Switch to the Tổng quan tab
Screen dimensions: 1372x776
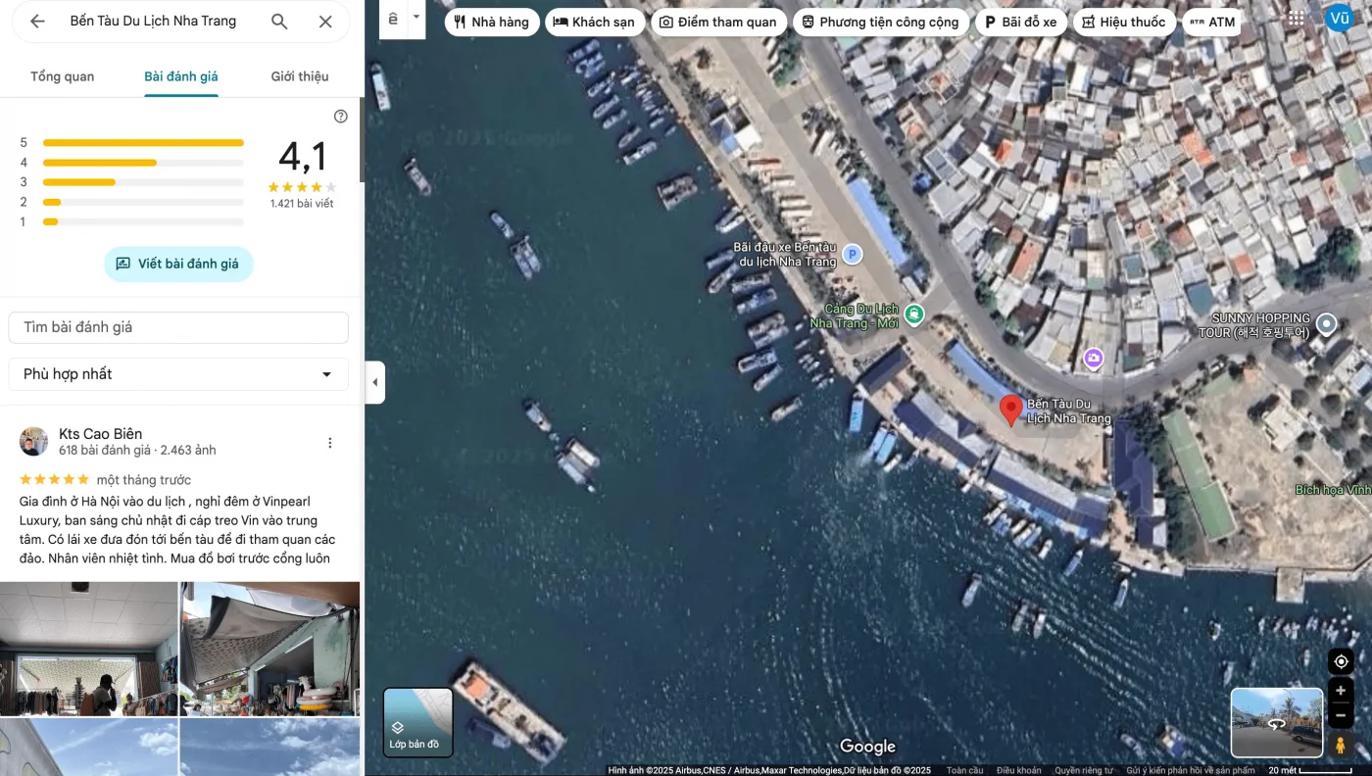pyautogui.click(x=62, y=76)
